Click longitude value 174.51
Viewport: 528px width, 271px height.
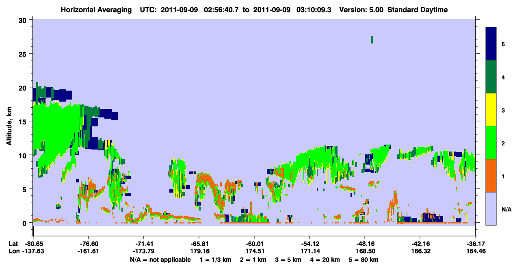click(x=254, y=251)
